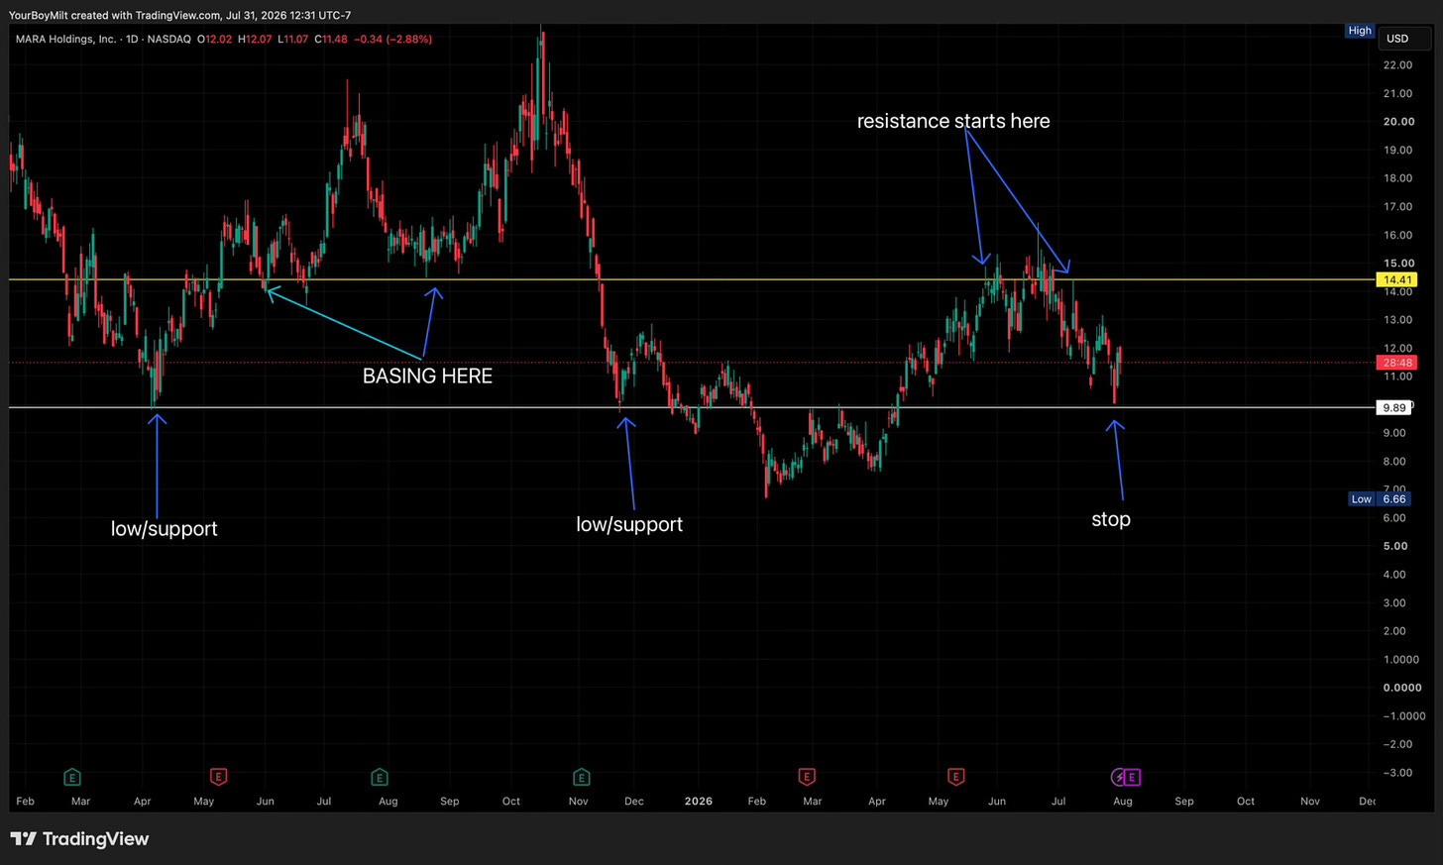
Task: Click the 0.0000 price axis label
Action: 1402,688
